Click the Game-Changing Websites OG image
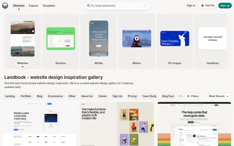The width and height of the screenshot is (234, 146). click(x=175, y=38)
